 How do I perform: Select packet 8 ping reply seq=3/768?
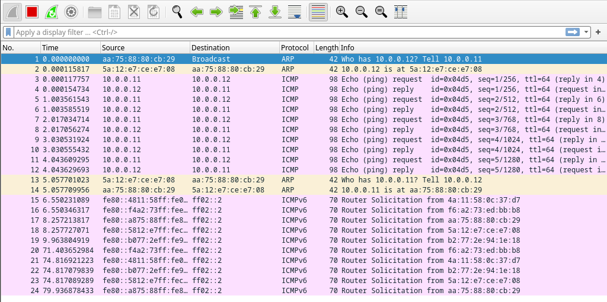(303, 130)
